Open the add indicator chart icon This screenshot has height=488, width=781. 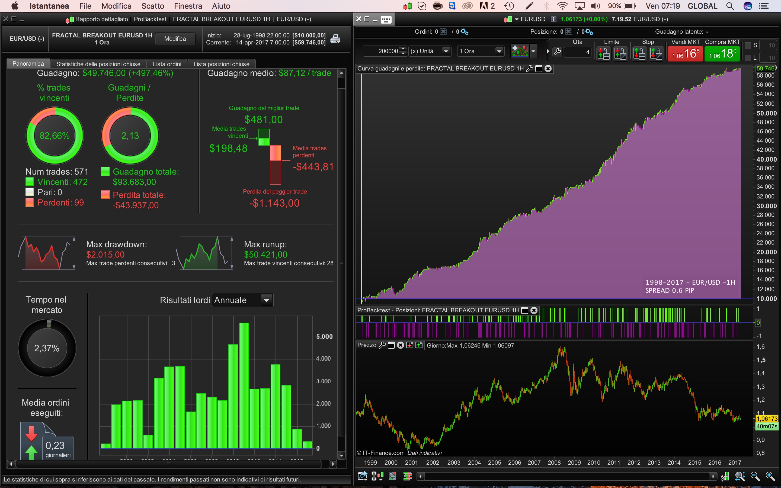tap(520, 51)
